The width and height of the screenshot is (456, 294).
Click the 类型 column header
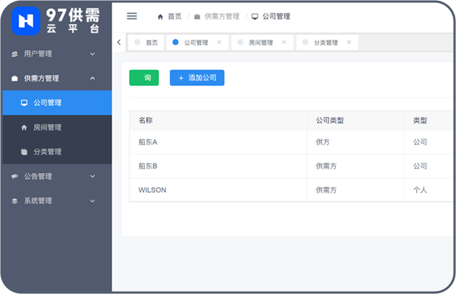[x=420, y=120]
